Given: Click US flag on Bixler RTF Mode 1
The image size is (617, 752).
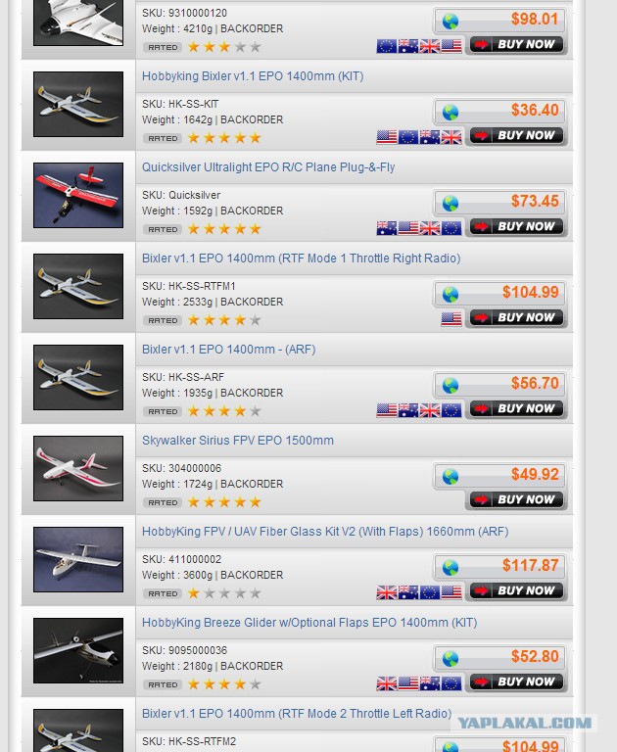Looking at the screenshot, I should click(451, 318).
